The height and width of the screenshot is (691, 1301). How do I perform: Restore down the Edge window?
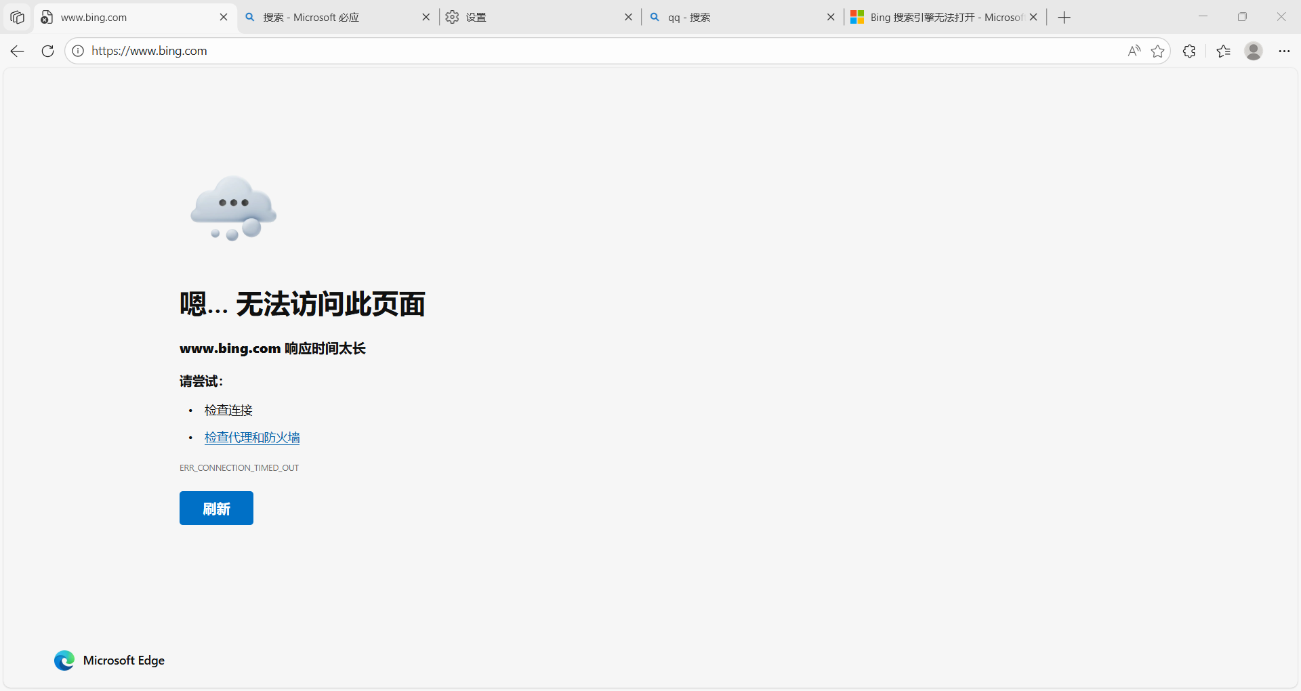[x=1242, y=17]
